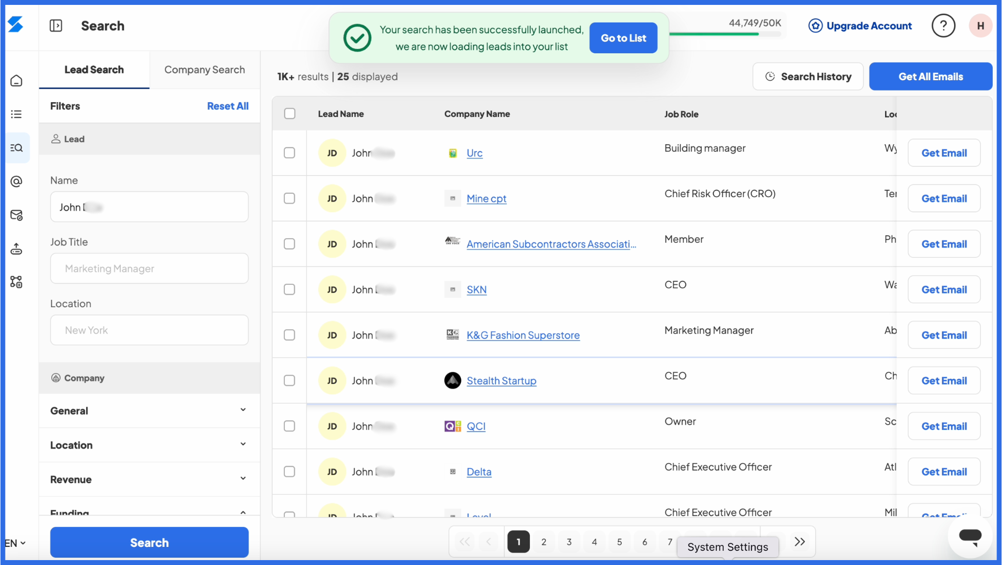Open the email finder at-sign icon
The image size is (1002, 565).
pyautogui.click(x=16, y=181)
